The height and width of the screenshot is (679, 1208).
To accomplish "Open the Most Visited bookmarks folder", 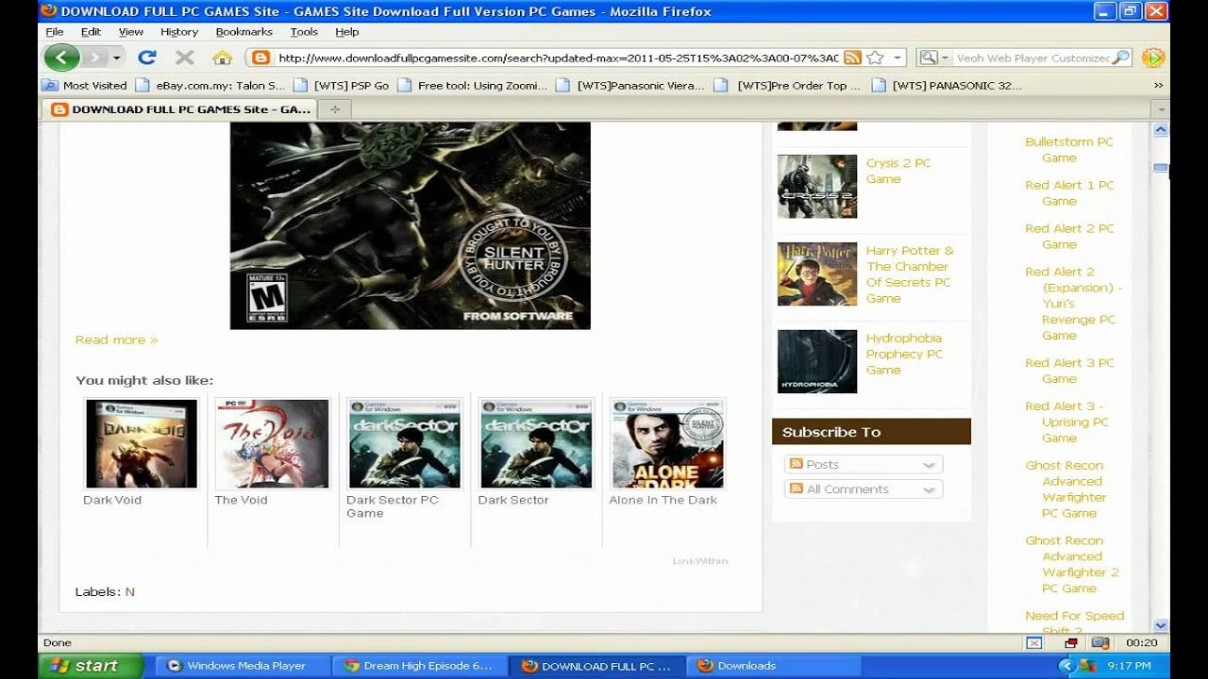I will 84,85.
